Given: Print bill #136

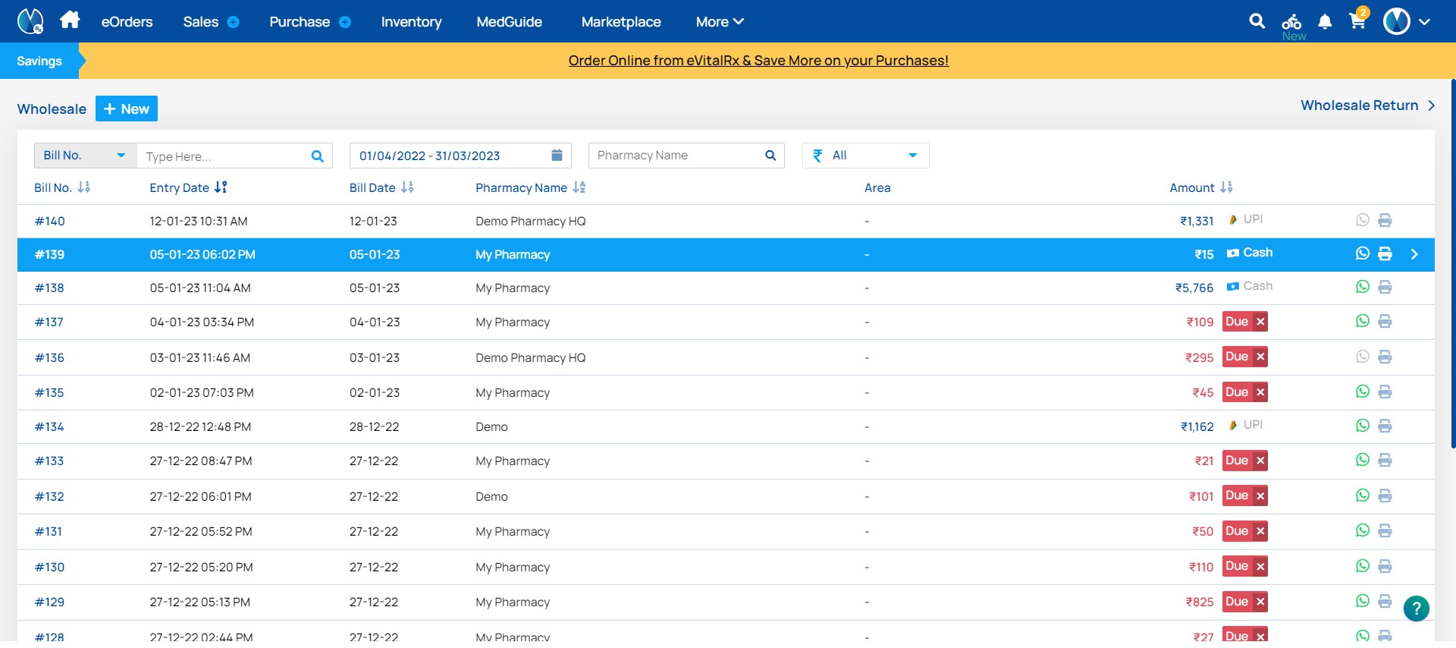Looking at the screenshot, I should pyautogui.click(x=1385, y=357).
